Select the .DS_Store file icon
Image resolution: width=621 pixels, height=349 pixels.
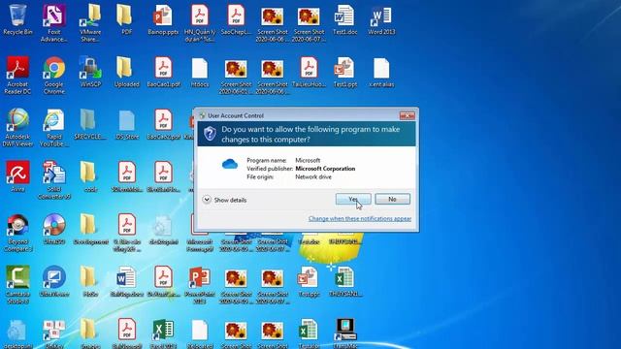click(x=127, y=124)
